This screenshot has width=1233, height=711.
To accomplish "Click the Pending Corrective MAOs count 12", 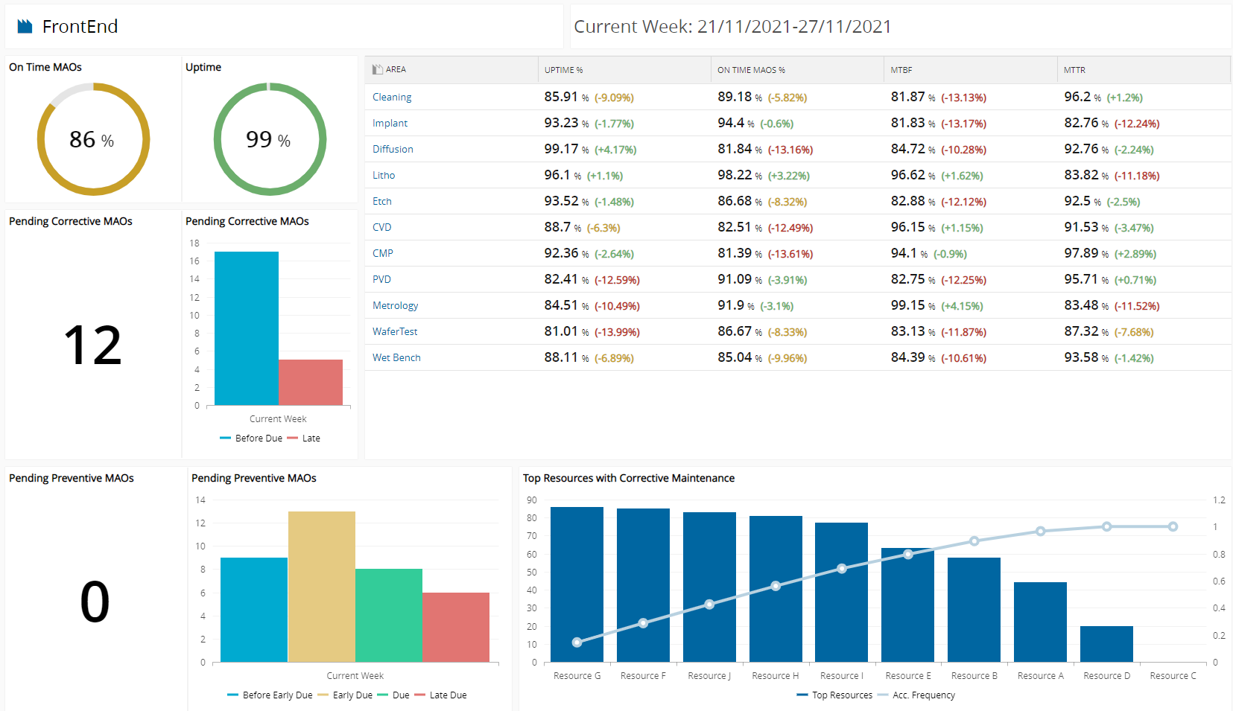I will tap(92, 345).
